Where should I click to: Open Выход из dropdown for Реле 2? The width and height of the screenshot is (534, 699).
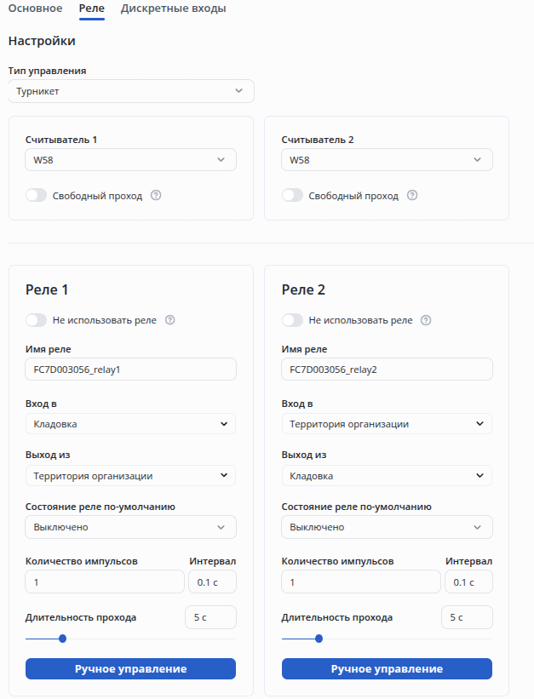pos(387,476)
